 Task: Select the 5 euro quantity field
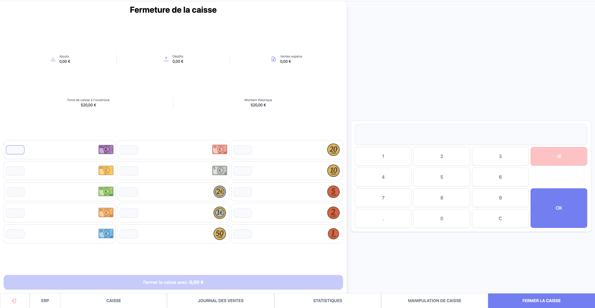point(129,171)
